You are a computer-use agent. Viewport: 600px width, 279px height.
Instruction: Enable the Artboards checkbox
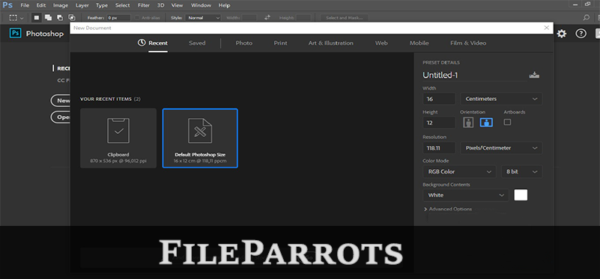[x=507, y=123]
